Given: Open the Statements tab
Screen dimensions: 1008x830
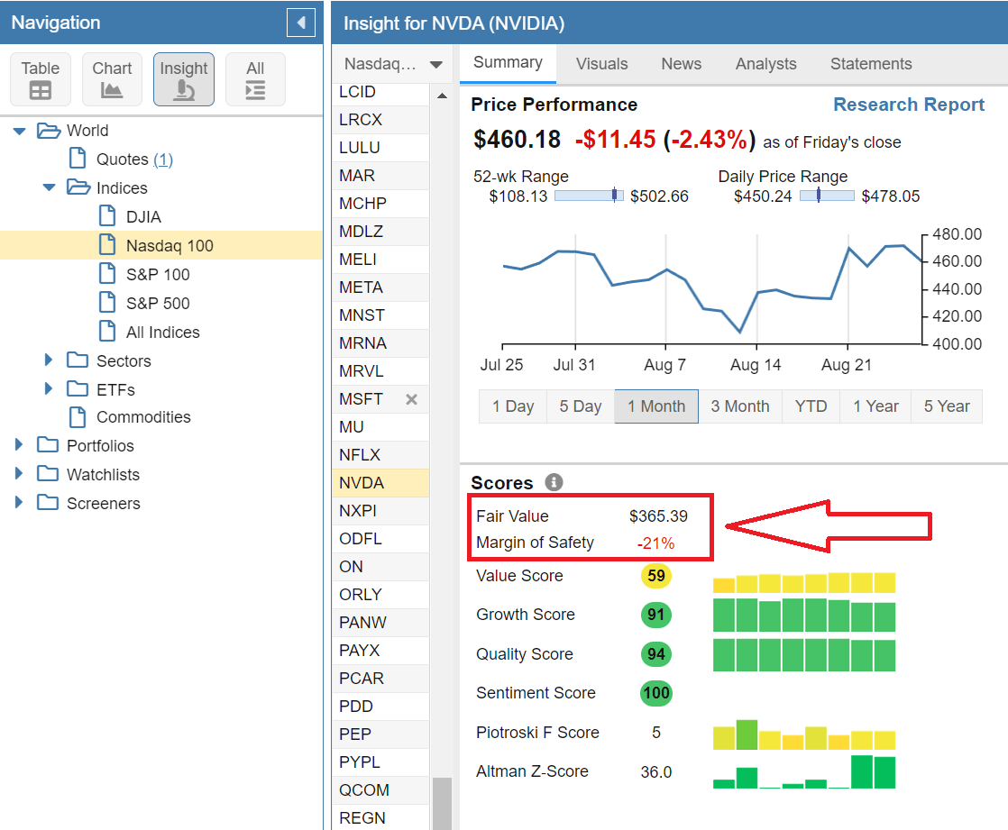Looking at the screenshot, I should point(871,64).
